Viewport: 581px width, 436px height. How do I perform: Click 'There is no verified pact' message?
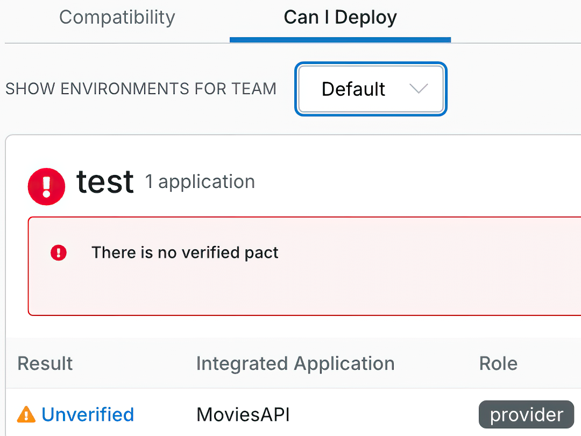[185, 252]
